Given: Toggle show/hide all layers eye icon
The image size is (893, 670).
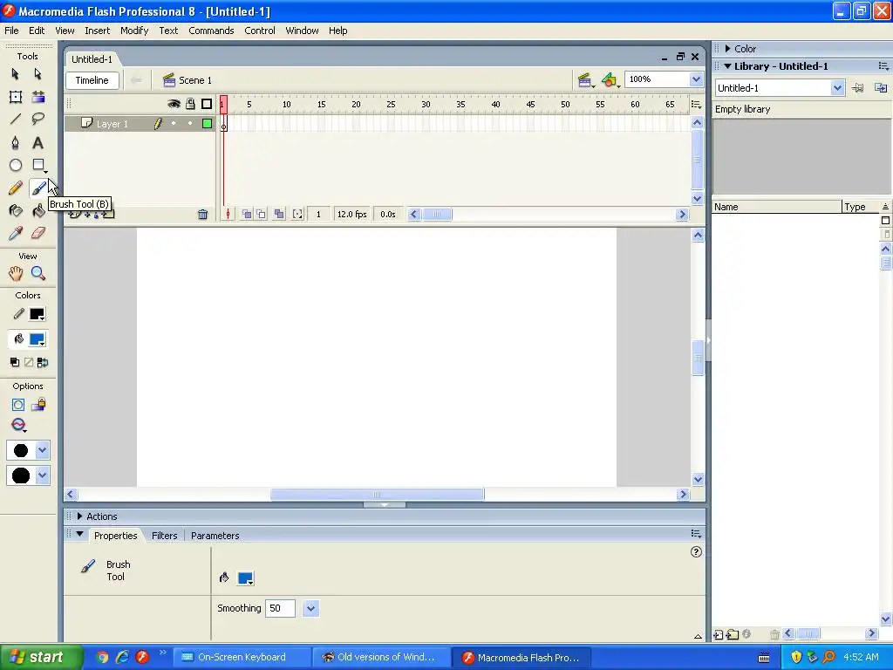Looking at the screenshot, I should coord(174,104).
